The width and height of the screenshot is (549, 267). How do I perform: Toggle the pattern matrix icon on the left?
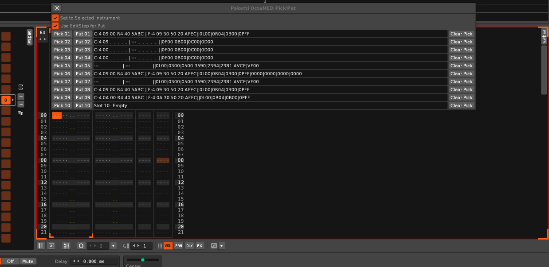click(x=20, y=113)
